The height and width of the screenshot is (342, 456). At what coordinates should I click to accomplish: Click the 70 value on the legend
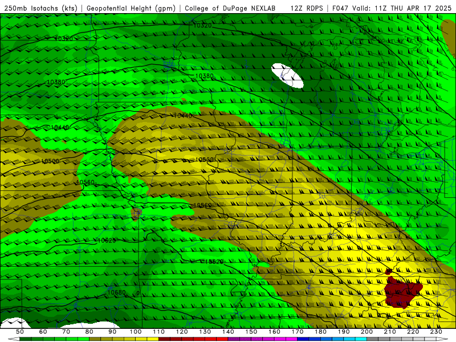[x=66, y=332]
